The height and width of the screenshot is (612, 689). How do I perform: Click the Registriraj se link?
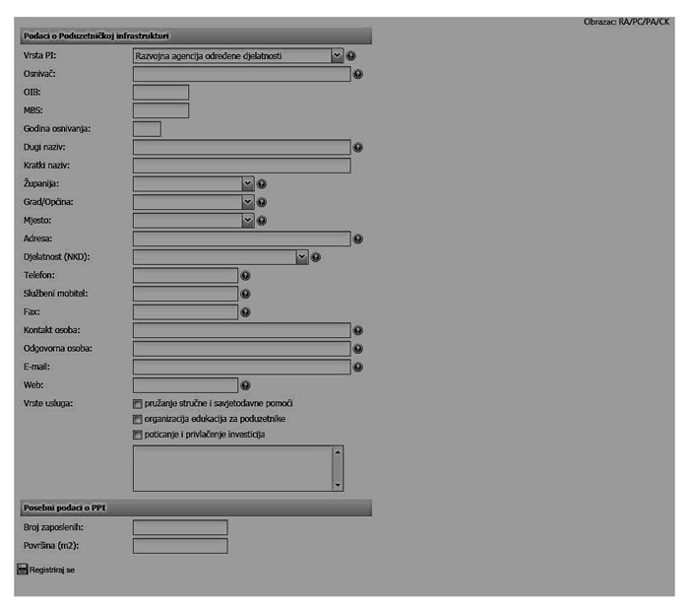click(x=51, y=570)
